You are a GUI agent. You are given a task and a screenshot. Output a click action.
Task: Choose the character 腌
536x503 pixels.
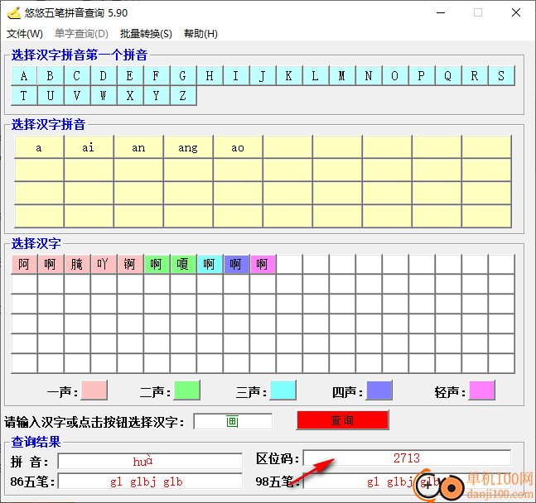tap(77, 264)
